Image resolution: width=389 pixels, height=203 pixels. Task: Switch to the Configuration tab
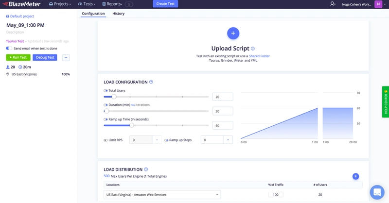(x=93, y=14)
